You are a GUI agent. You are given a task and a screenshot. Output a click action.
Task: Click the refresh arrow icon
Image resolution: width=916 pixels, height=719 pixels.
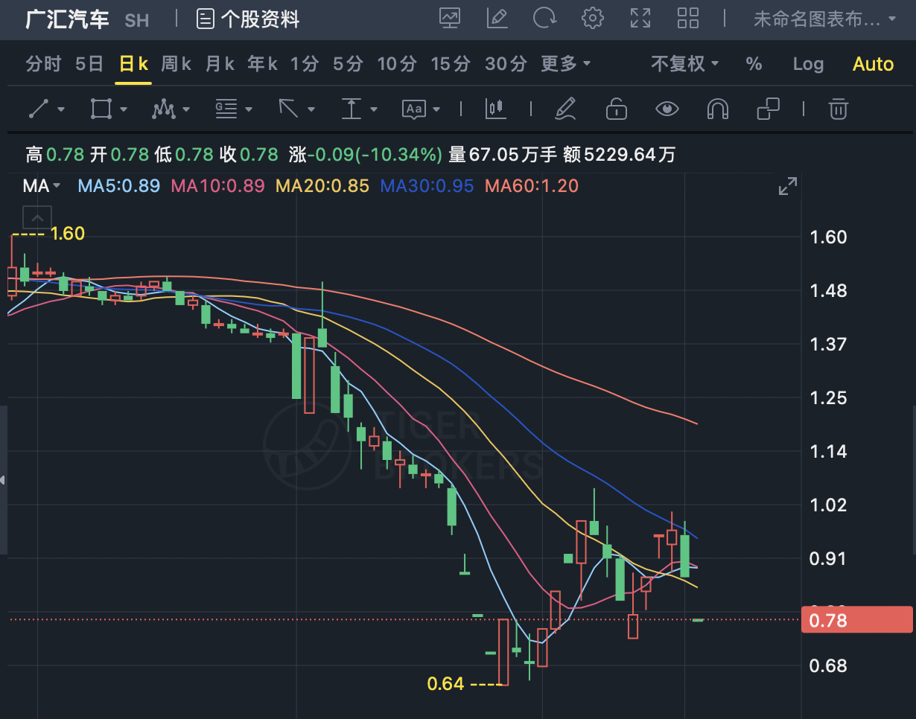pos(545,19)
